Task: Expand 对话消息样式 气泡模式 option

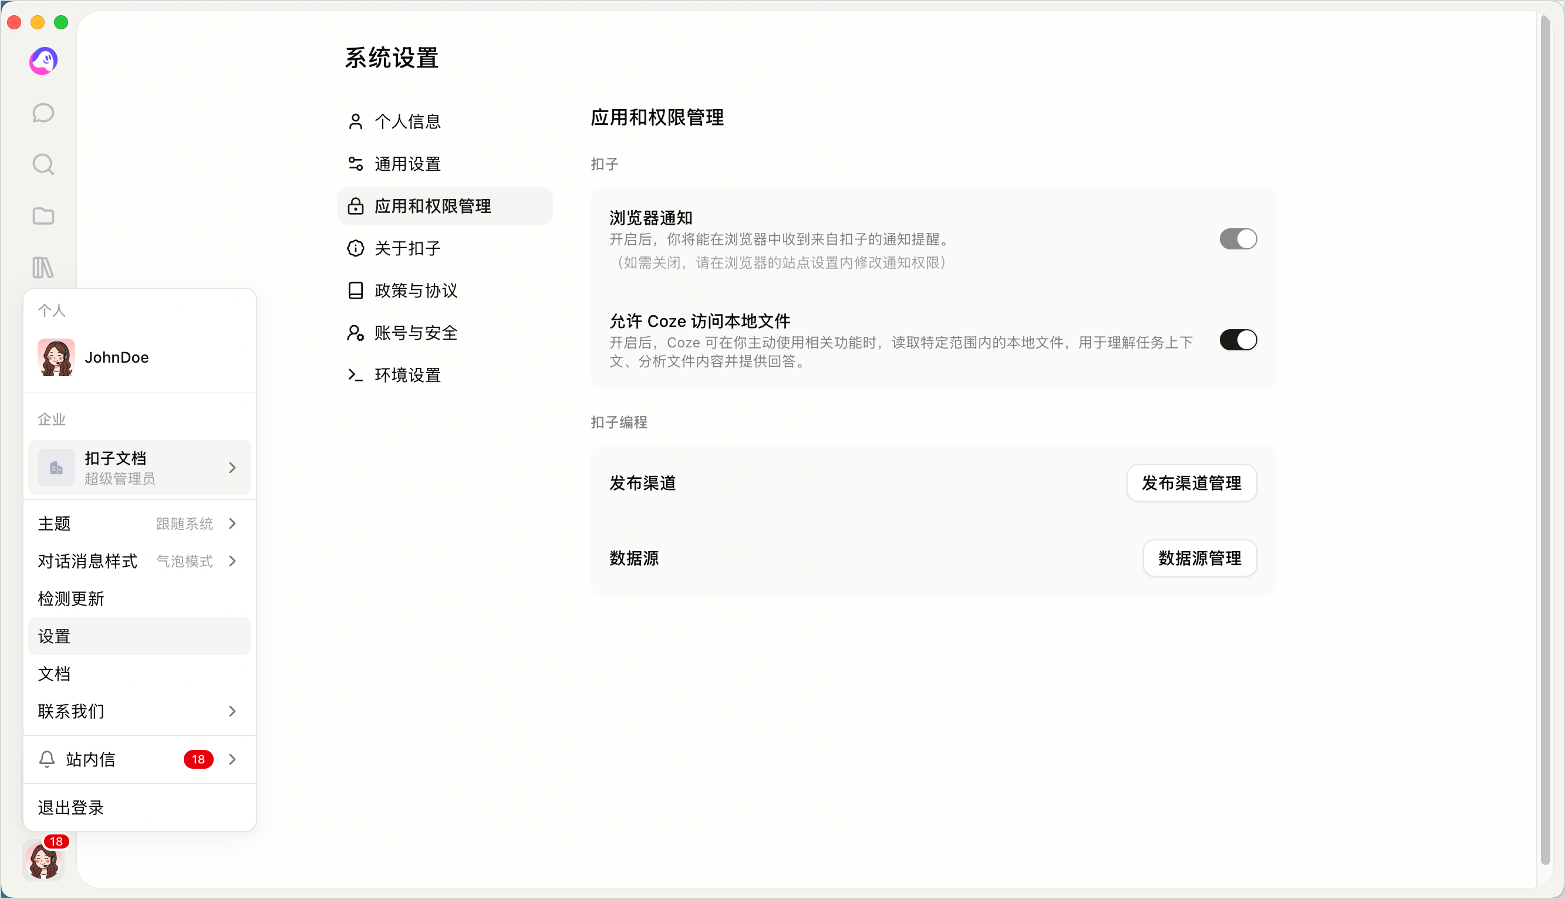Action: click(140, 560)
